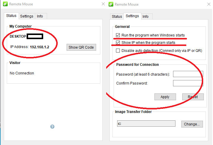
Task: Click the Change... folder button
Action: click(192, 124)
